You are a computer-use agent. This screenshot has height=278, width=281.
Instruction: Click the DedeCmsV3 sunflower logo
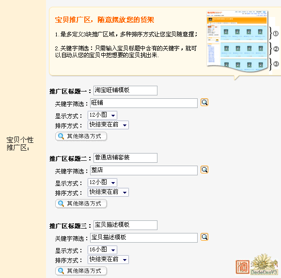coord(264,264)
